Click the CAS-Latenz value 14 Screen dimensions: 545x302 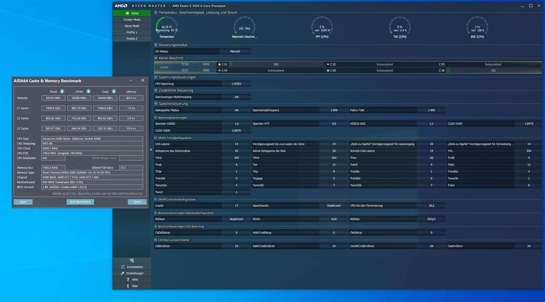coord(236,144)
